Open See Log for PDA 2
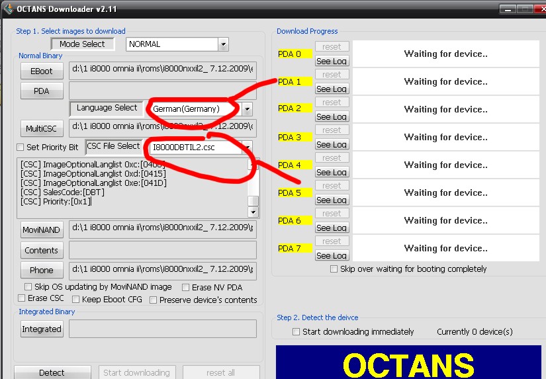The image size is (546, 379). (x=332, y=117)
